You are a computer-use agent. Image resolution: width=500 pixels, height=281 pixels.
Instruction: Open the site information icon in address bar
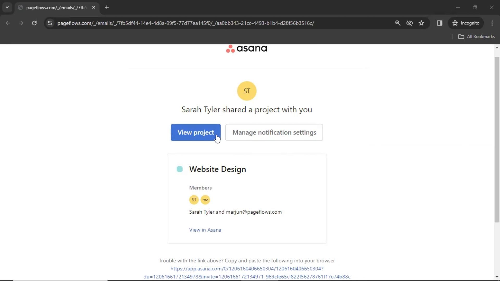coord(50,23)
